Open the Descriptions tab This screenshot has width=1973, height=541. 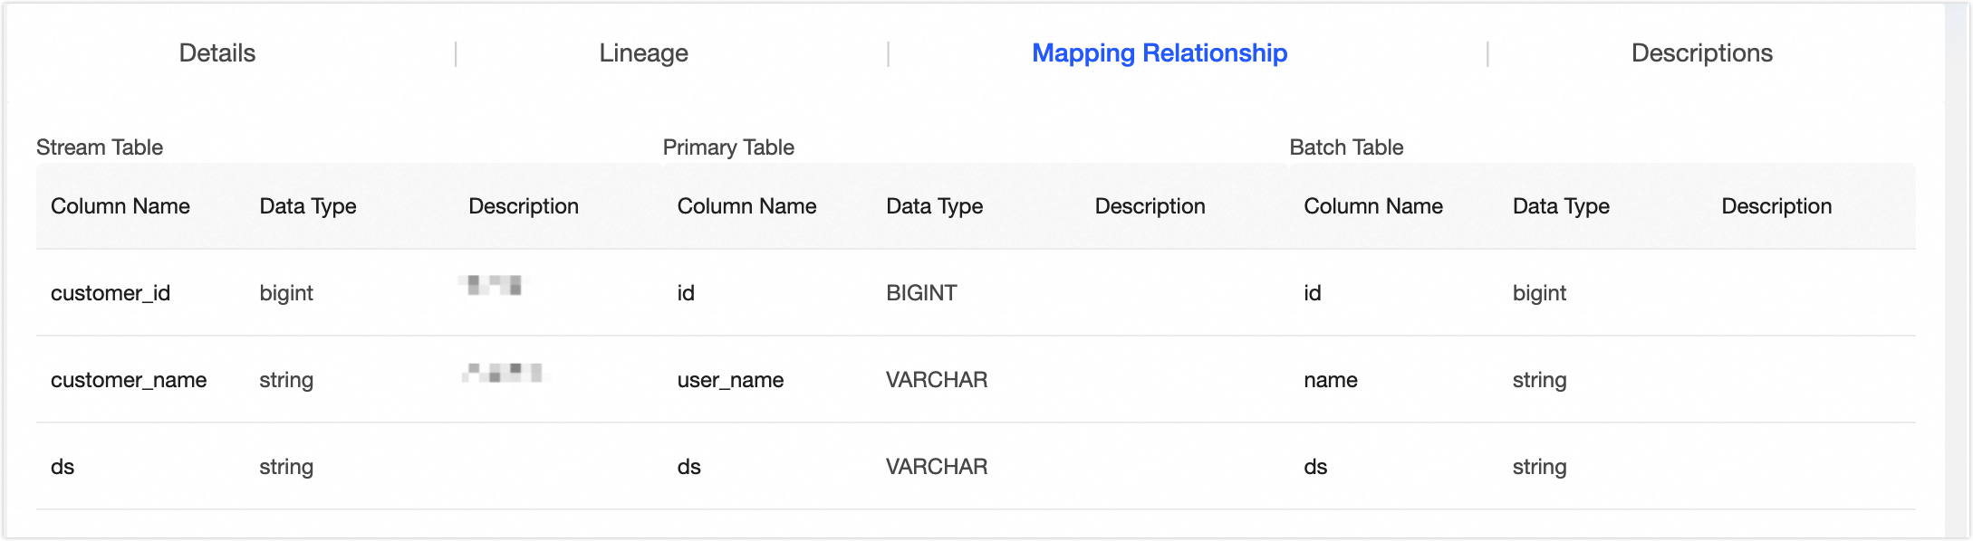(1701, 53)
